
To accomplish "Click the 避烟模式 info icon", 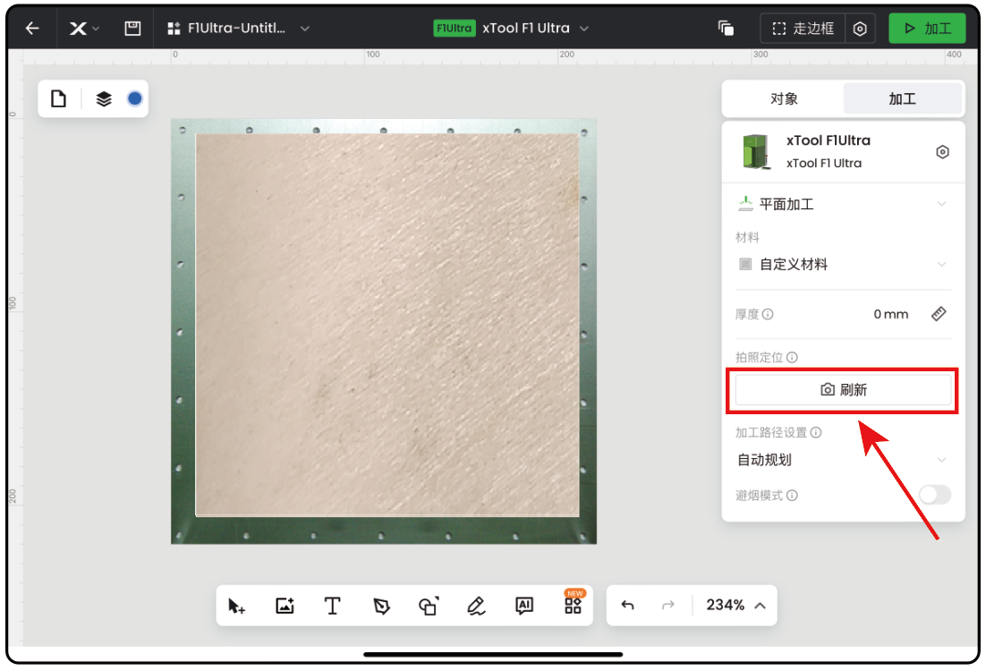I will coord(793,496).
